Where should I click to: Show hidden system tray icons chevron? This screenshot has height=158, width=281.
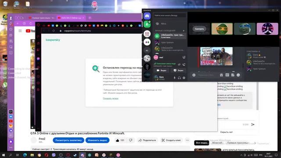241,155
